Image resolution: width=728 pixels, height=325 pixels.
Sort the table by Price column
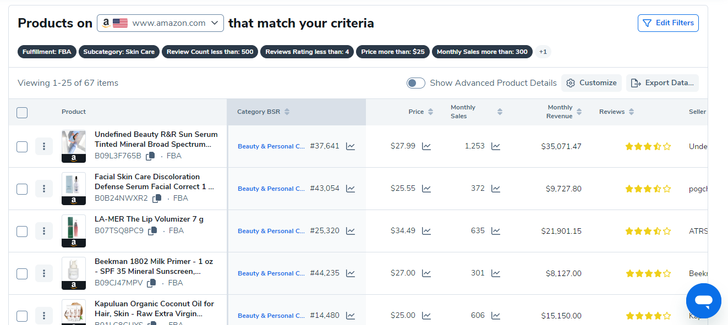[x=430, y=112]
